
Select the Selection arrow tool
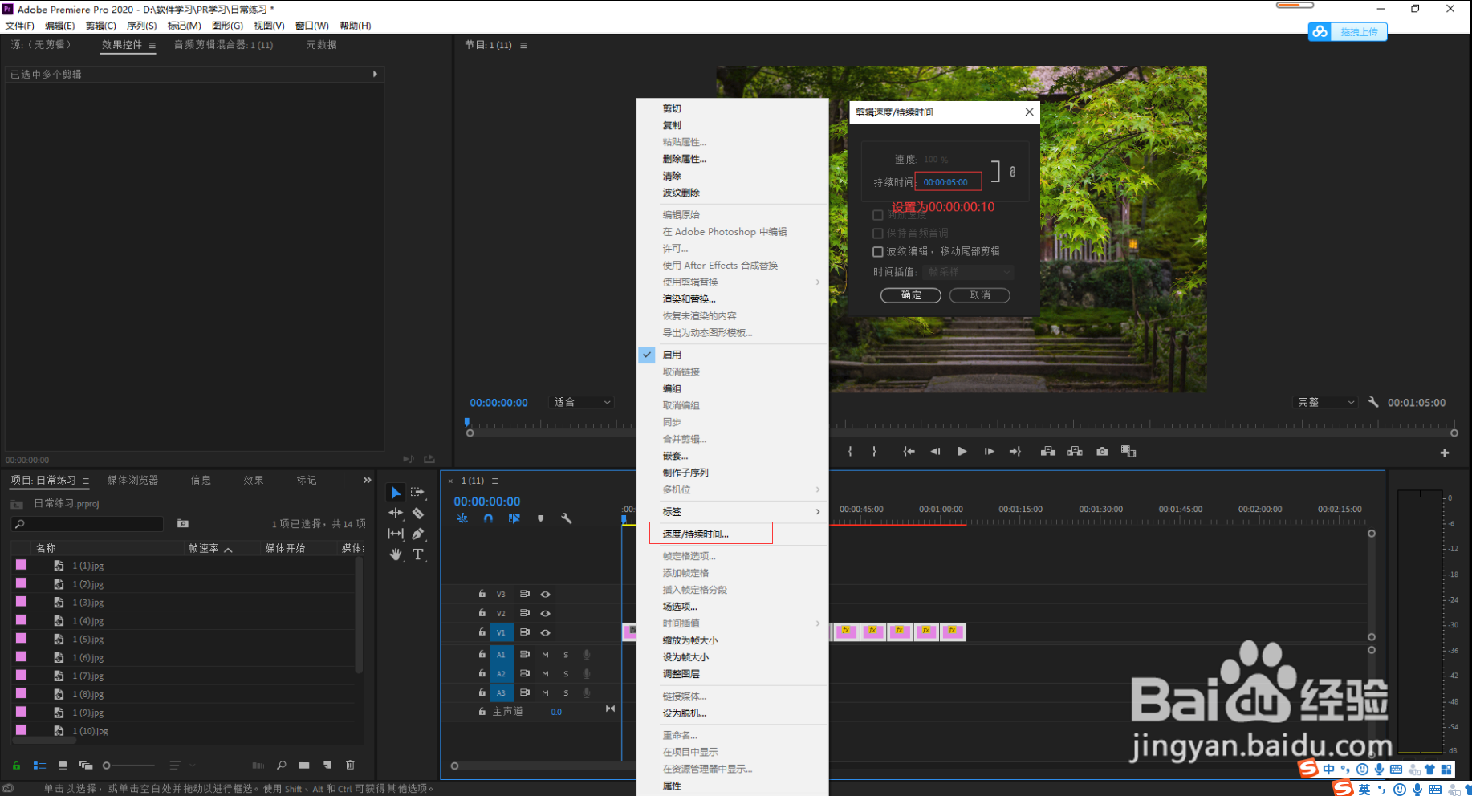tap(396, 492)
